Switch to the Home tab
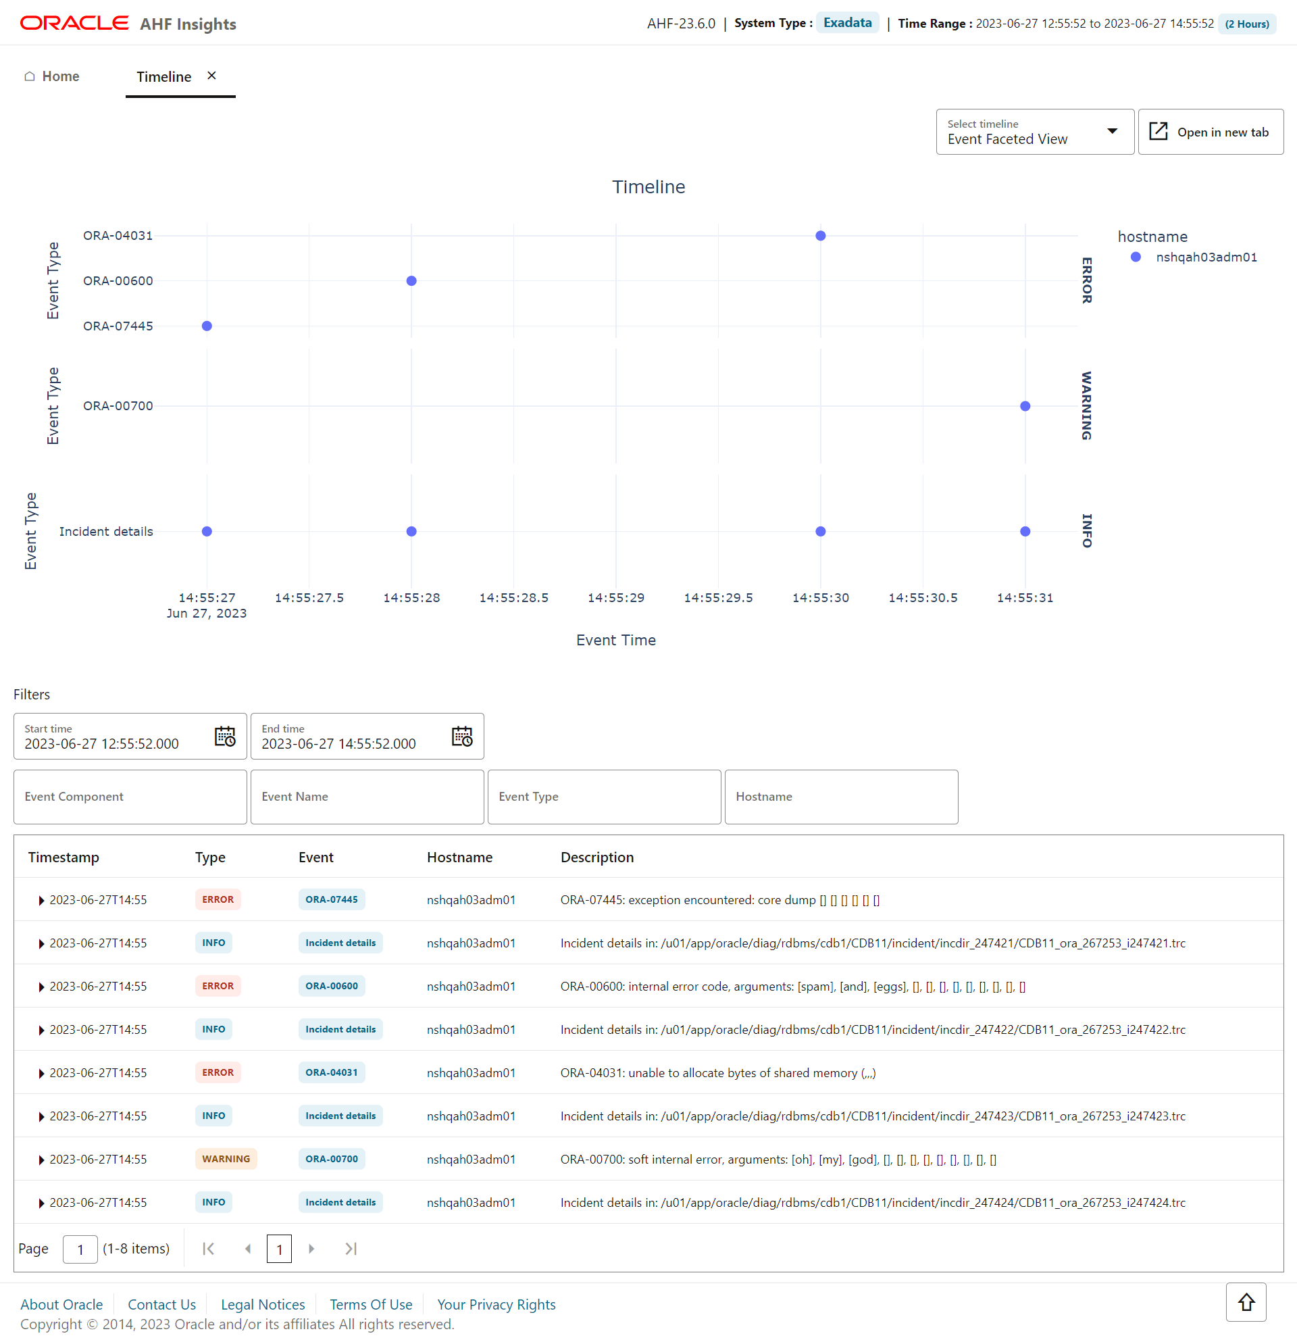 tap(52, 76)
